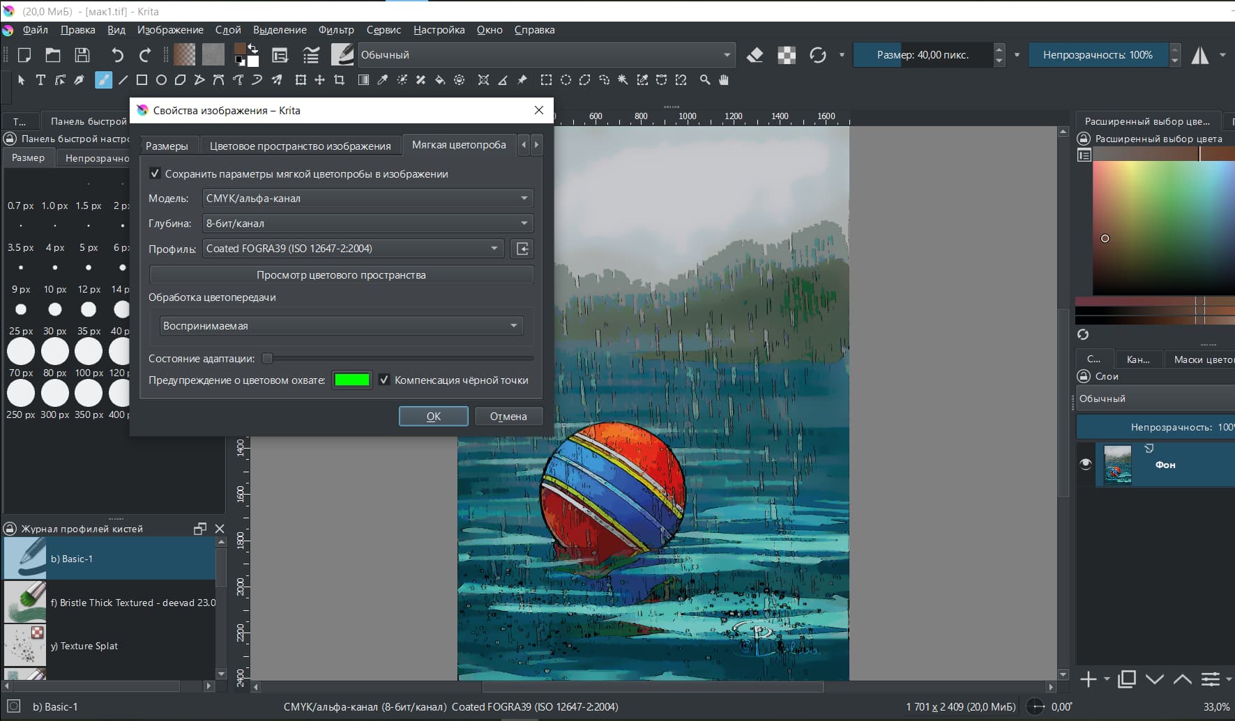Toggle black point compensation checkbox

click(384, 380)
